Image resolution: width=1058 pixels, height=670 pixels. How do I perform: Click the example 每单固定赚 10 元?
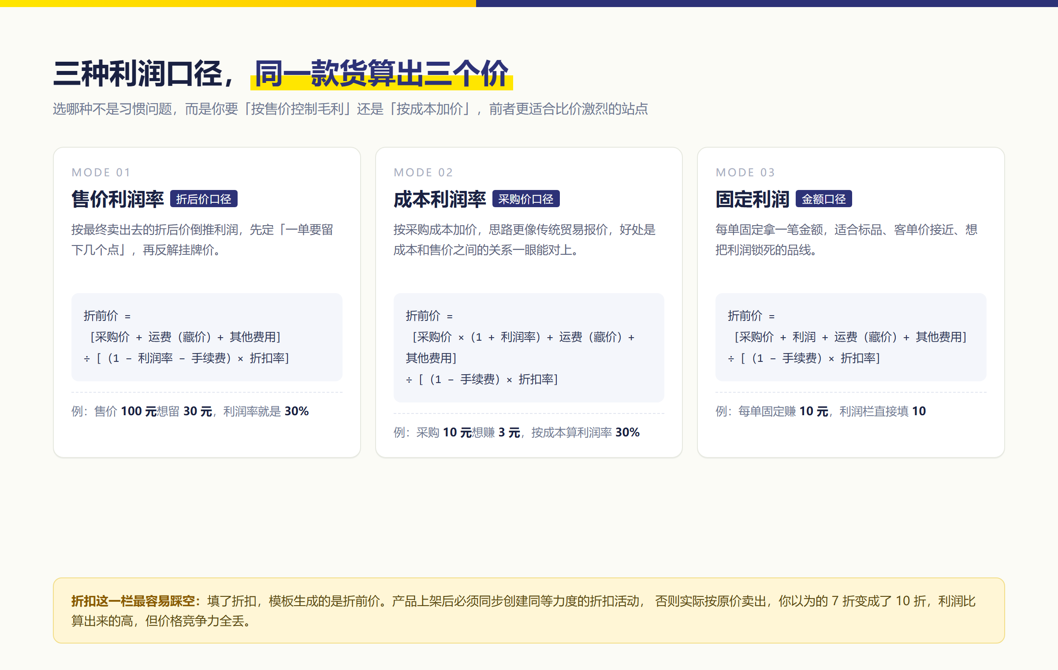click(821, 411)
